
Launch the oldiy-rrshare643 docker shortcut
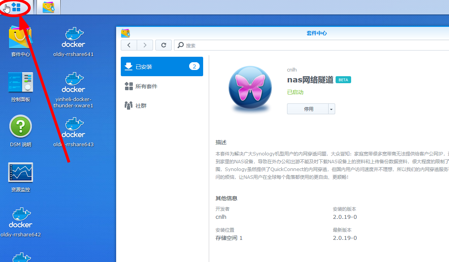(x=73, y=132)
